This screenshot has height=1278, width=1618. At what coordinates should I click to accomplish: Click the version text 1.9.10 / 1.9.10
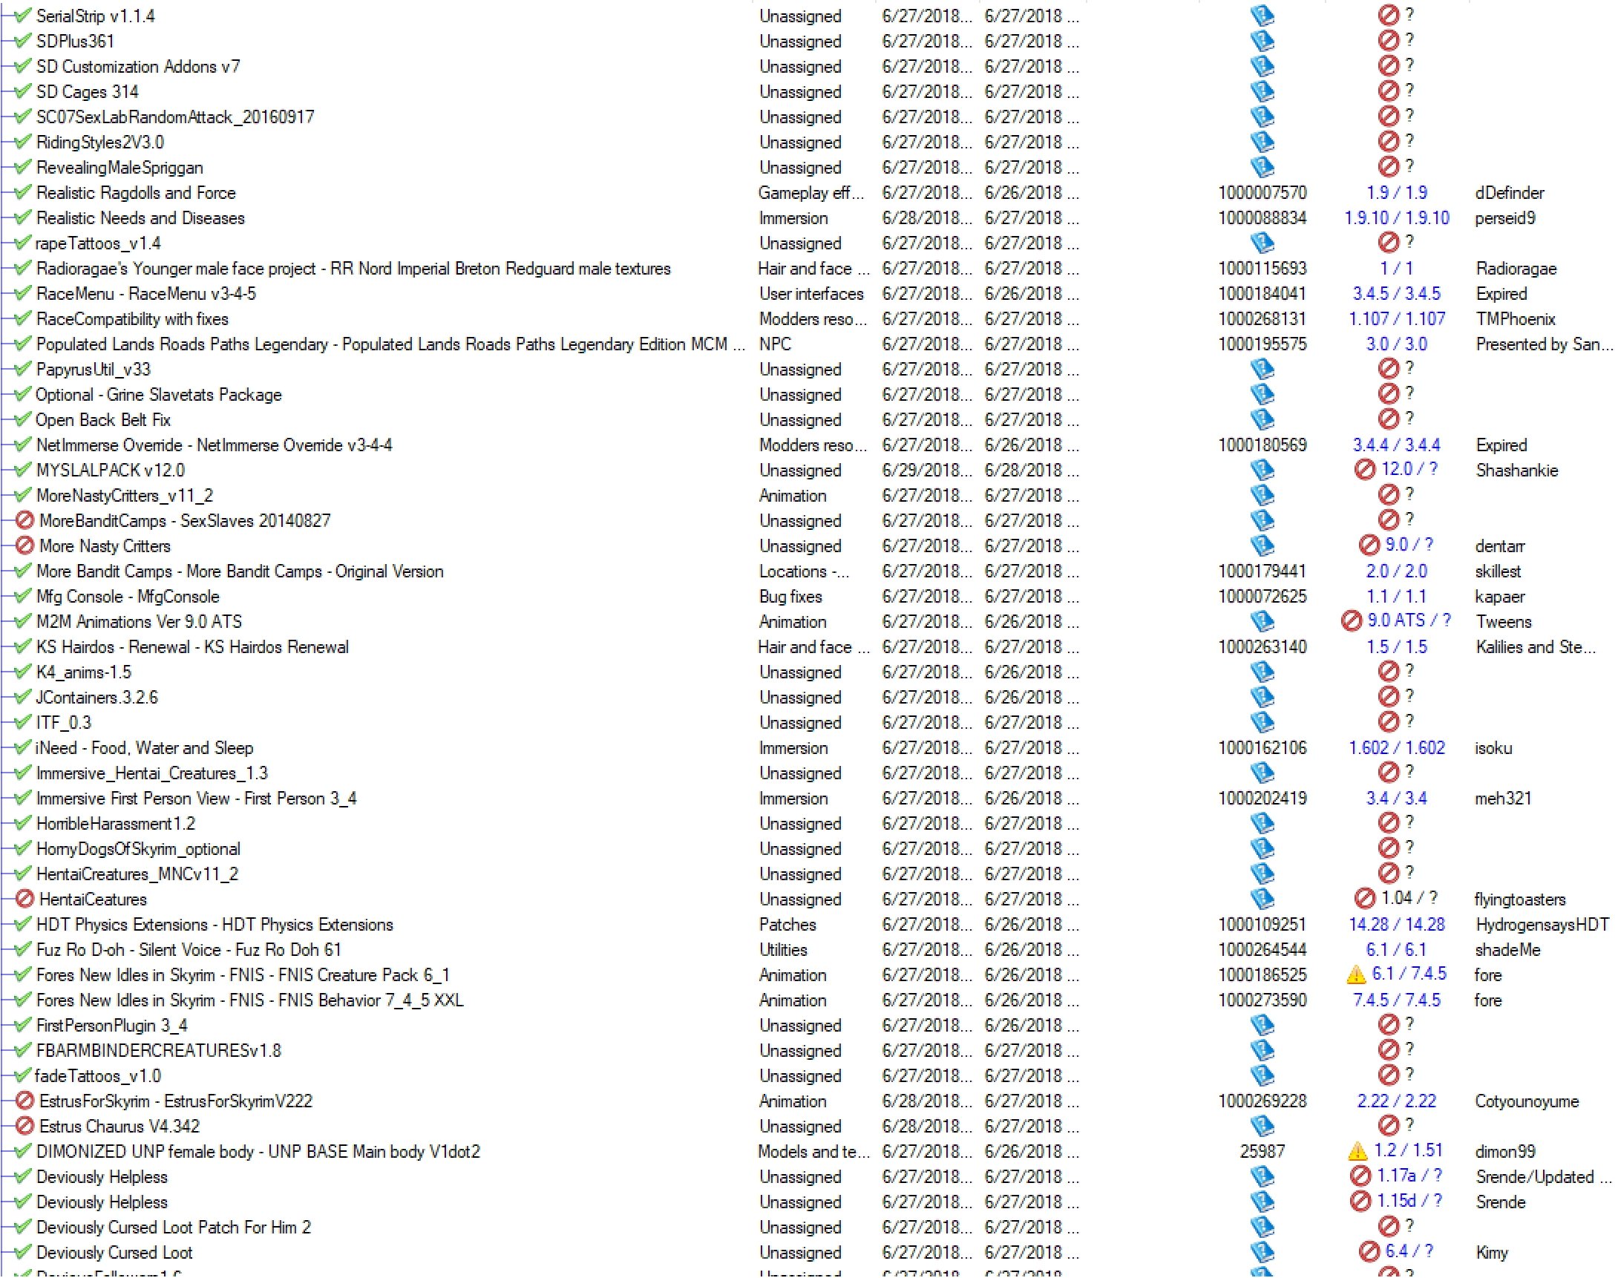coord(1397,217)
